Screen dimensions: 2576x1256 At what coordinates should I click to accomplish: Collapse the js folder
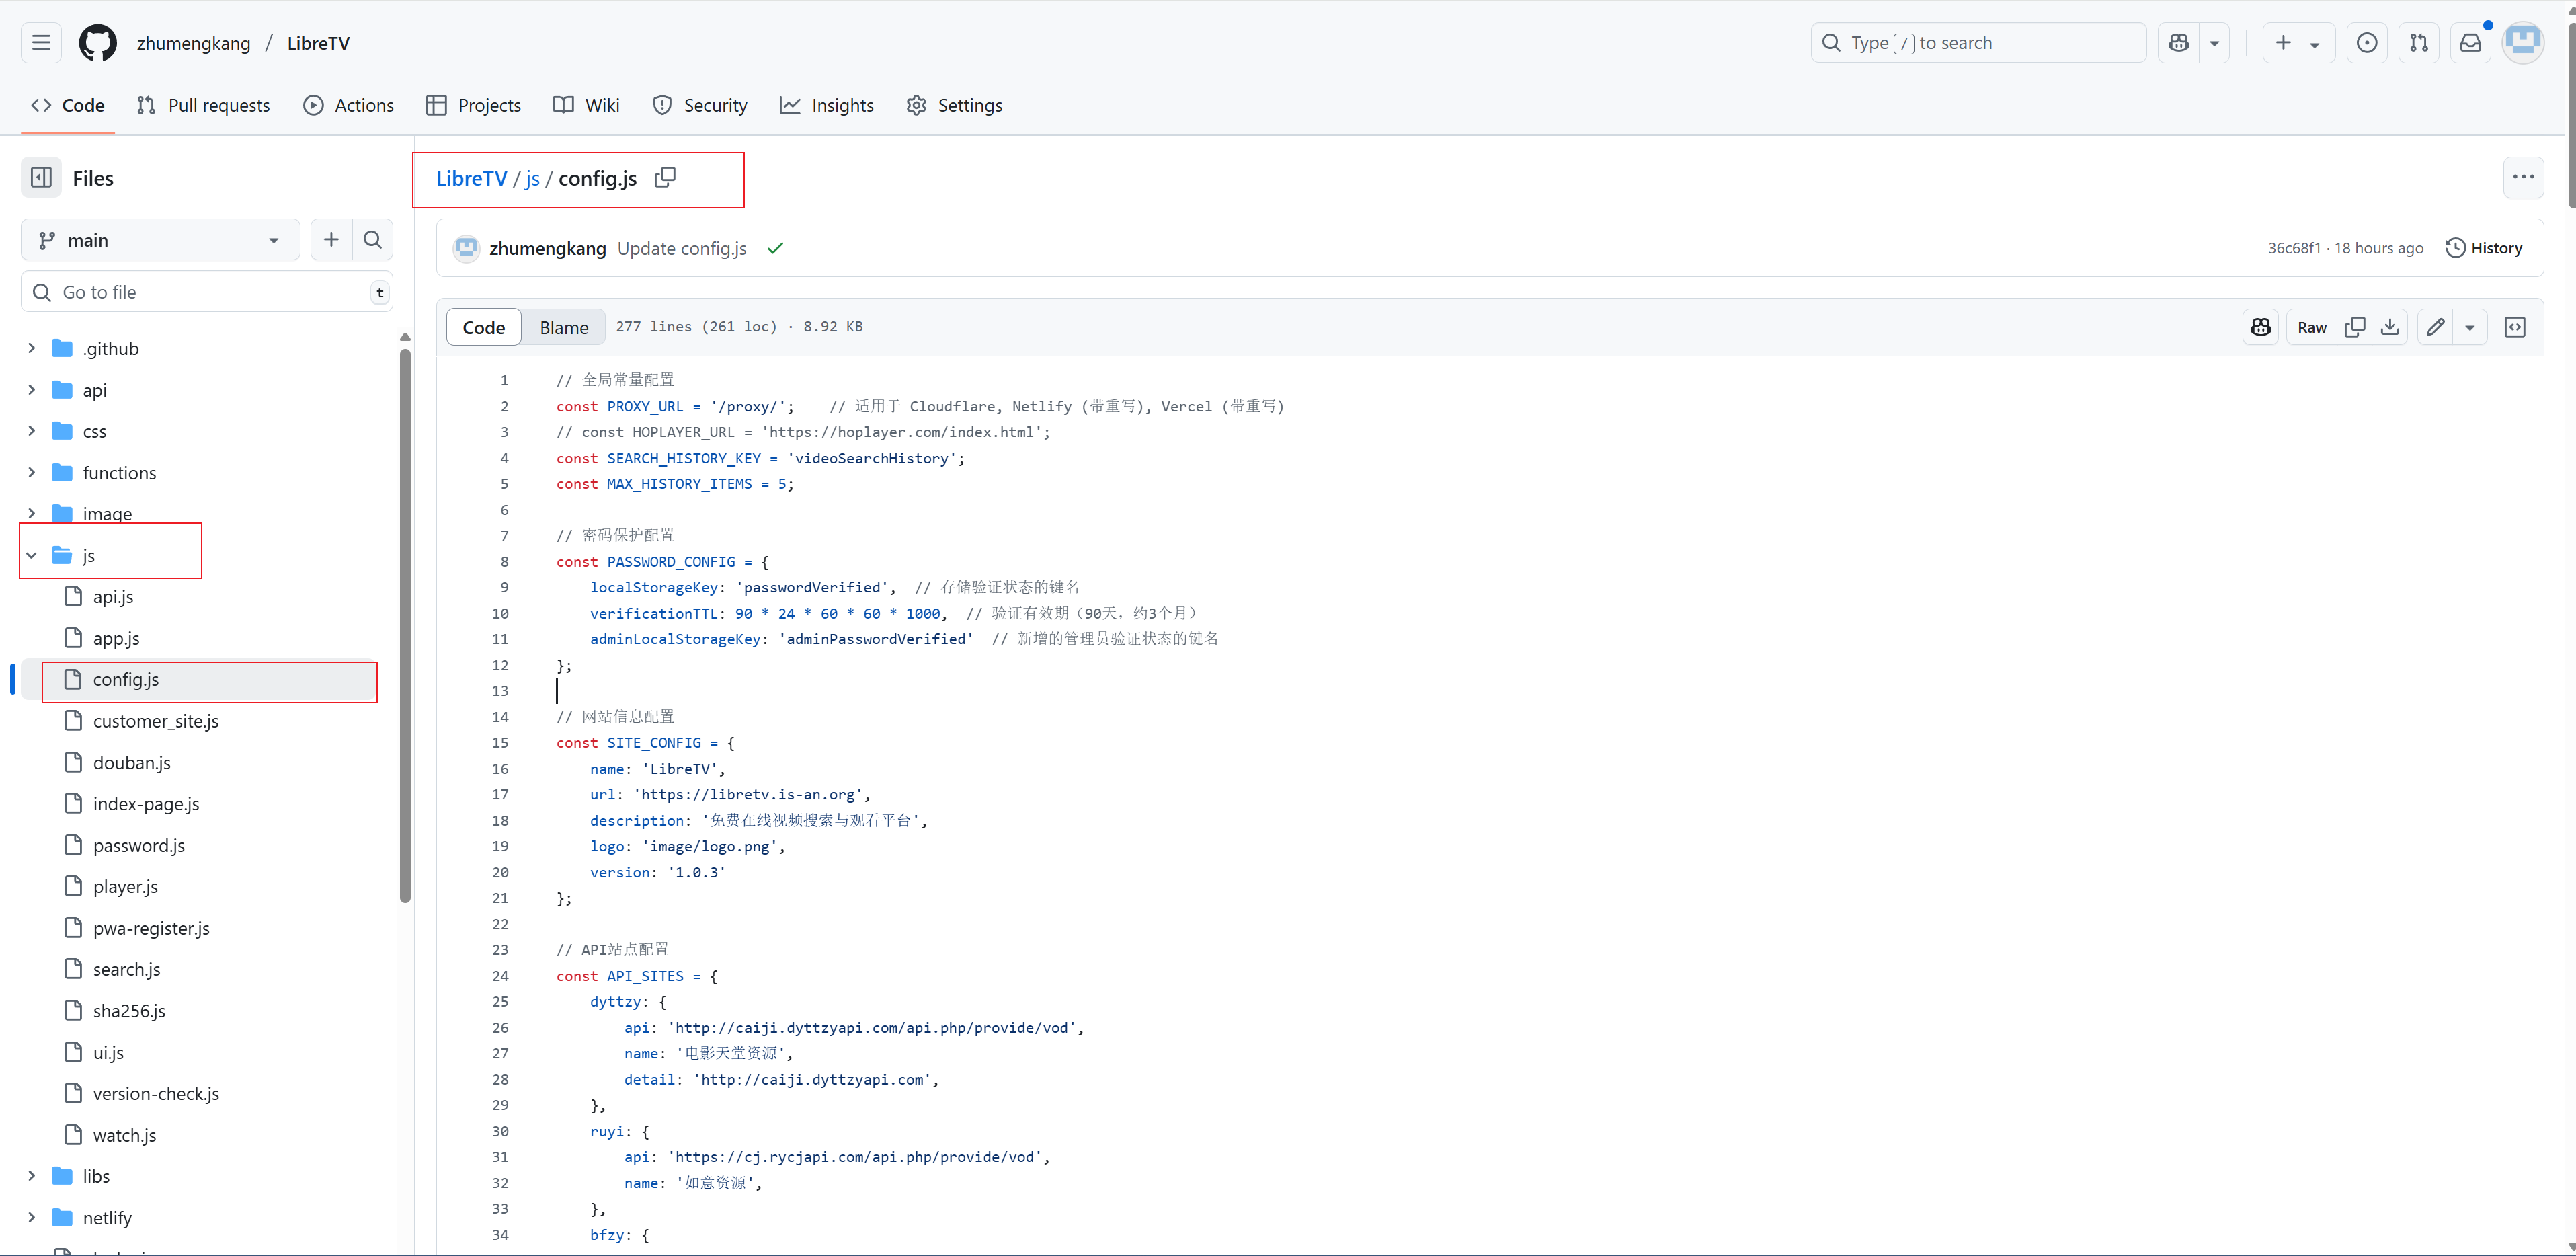[x=31, y=555]
